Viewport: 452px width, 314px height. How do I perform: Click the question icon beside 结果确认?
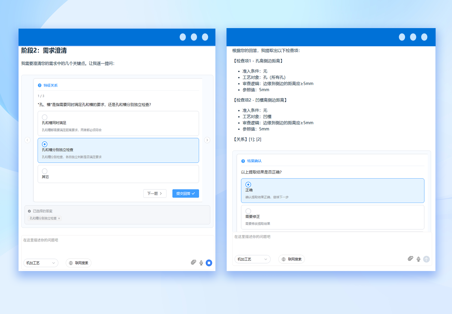[x=243, y=161]
